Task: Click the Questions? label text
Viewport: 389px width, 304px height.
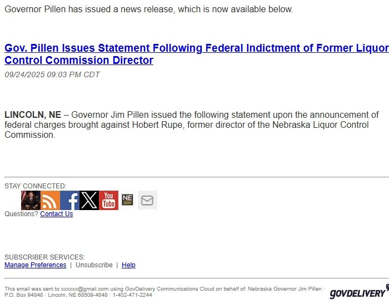Action: coord(21,214)
